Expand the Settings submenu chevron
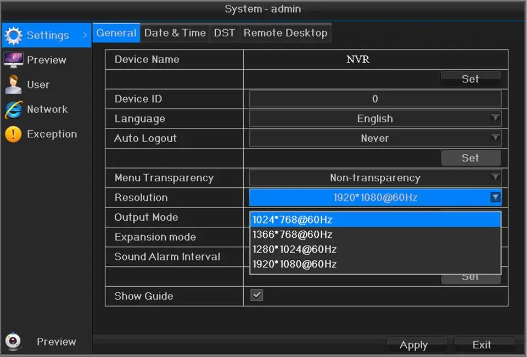 pos(85,35)
